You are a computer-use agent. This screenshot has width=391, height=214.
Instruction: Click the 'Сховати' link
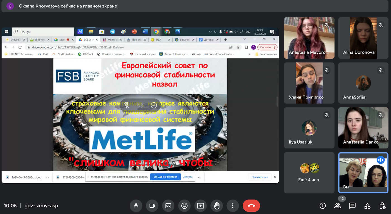188,177
